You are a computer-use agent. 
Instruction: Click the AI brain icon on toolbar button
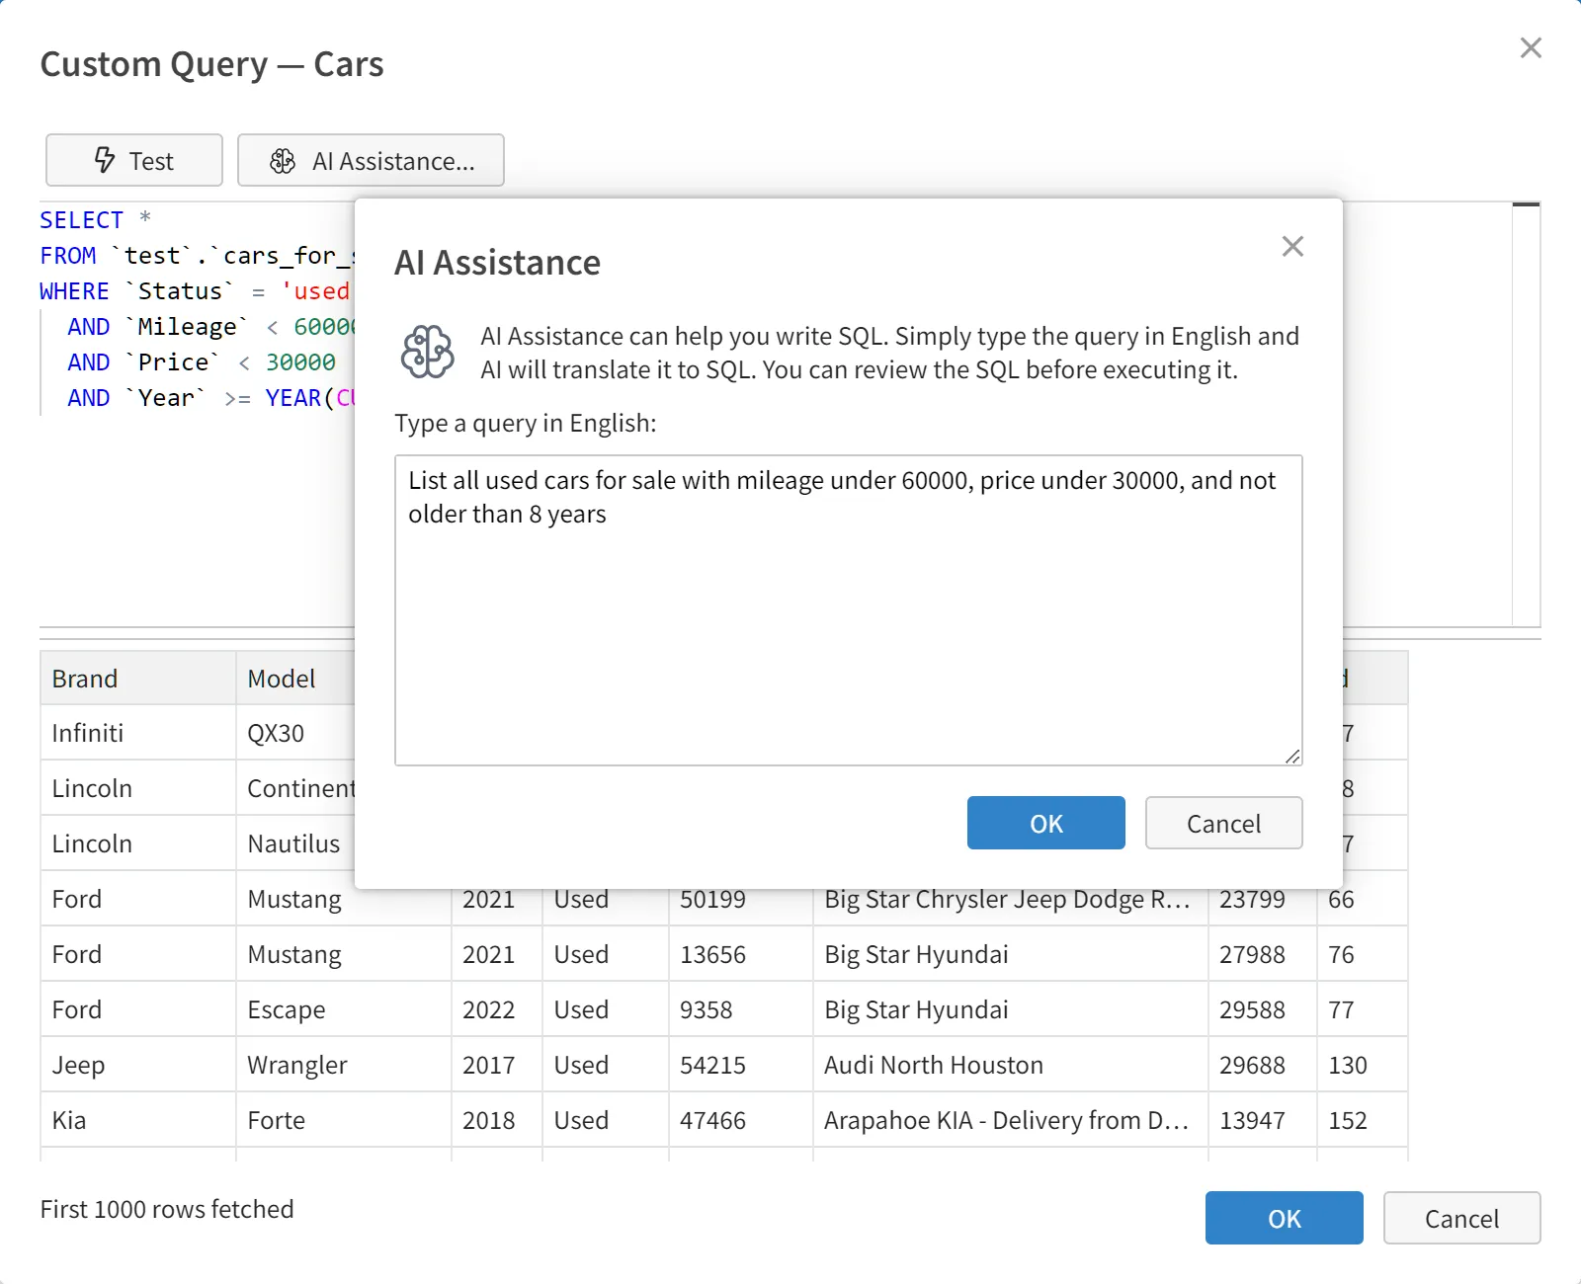(x=283, y=161)
